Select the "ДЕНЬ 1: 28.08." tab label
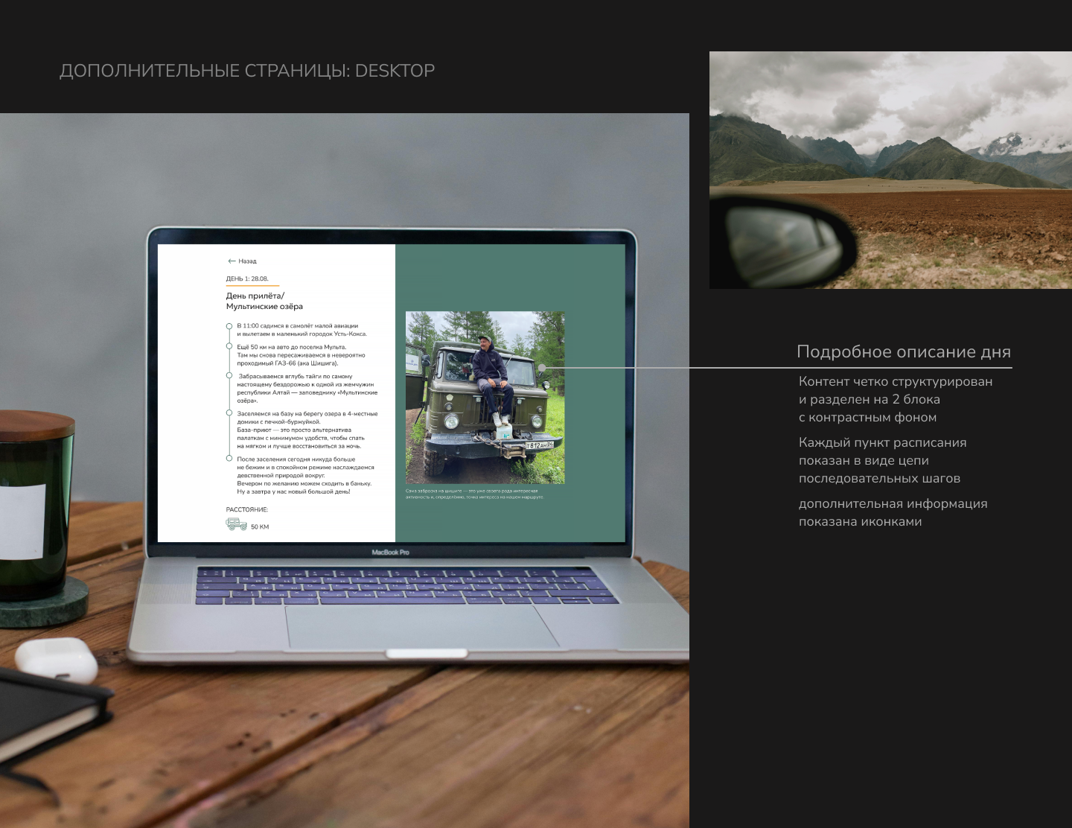This screenshot has height=828, width=1072. point(247,278)
